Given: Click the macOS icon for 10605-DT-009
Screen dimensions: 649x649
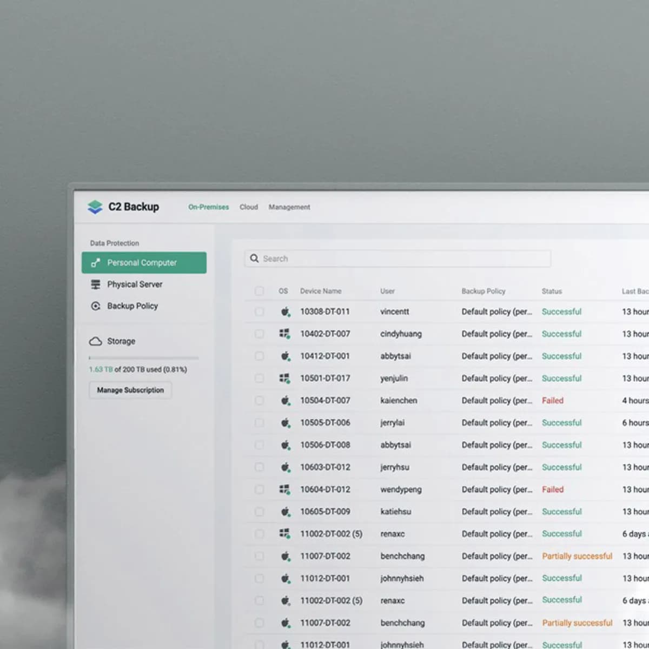Looking at the screenshot, I should (285, 512).
